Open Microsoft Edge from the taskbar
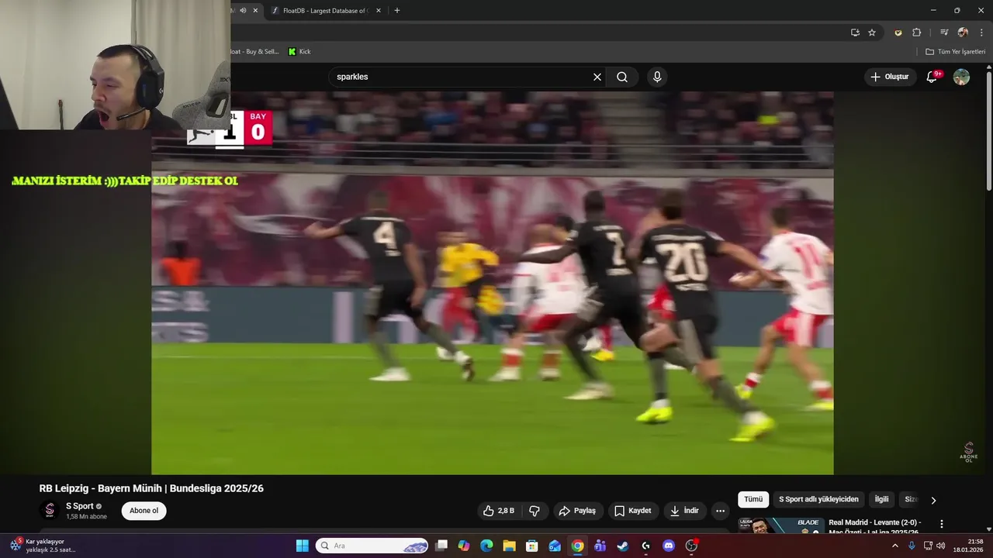This screenshot has height=558, width=993. (x=486, y=546)
